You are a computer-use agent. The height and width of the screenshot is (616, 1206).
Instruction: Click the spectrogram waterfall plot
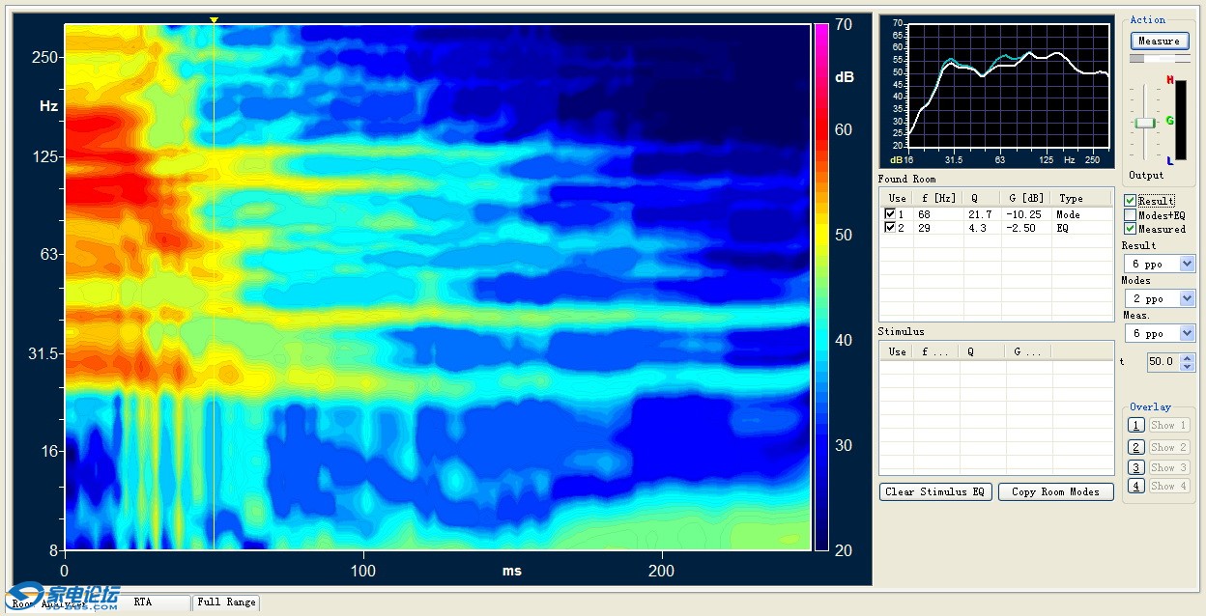click(x=437, y=287)
